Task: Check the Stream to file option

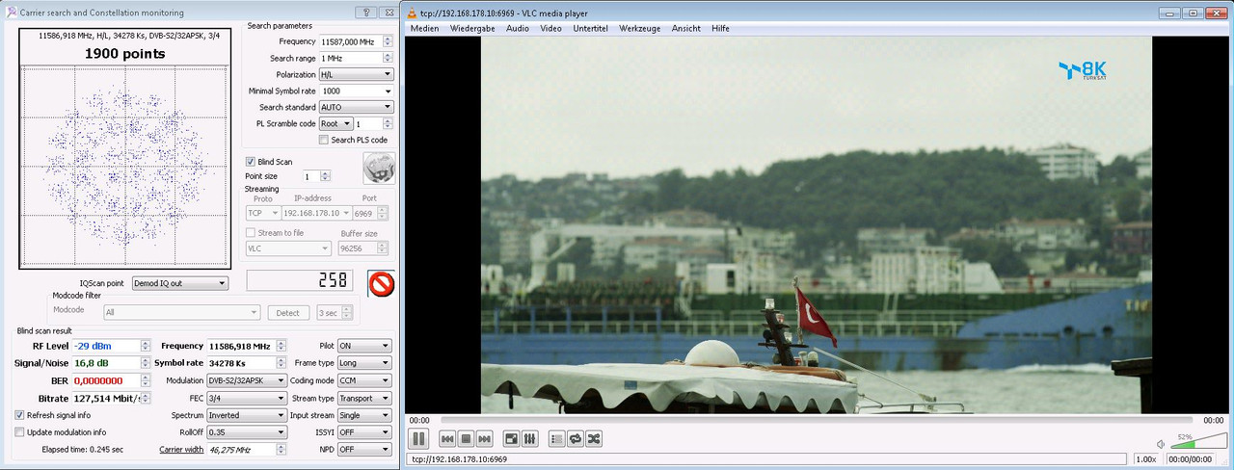Action: (x=251, y=232)
